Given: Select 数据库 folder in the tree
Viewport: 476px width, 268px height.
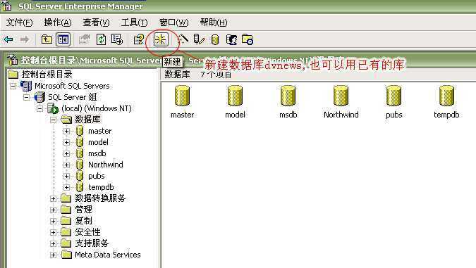Looking at the screenshot, I should pos(87,120).
